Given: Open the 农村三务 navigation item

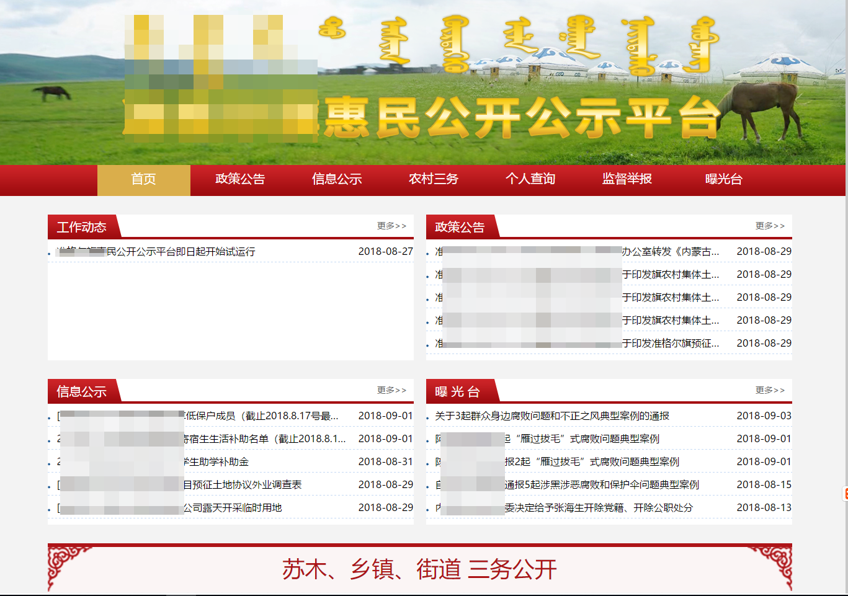Looking at the screenshot, I should click(434, 179).
